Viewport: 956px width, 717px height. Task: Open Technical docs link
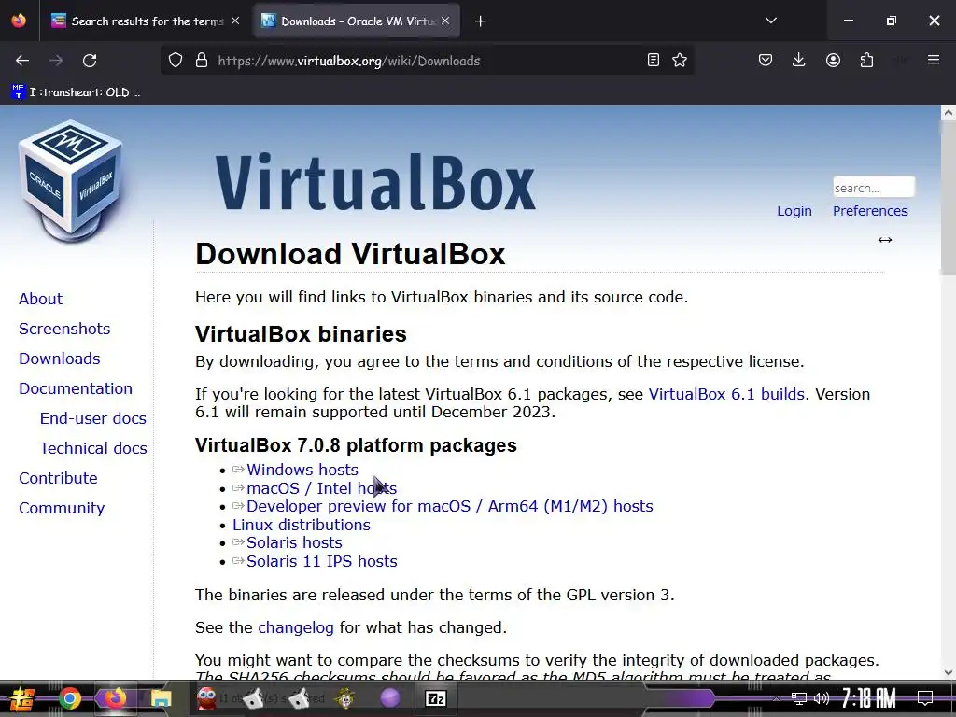click(93, 448)
